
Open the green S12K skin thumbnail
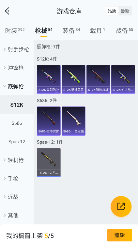coord(73,79)
